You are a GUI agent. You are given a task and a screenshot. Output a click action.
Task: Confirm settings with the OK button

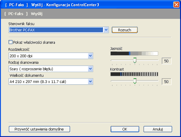pyautogui.click(x=125, y=129)
